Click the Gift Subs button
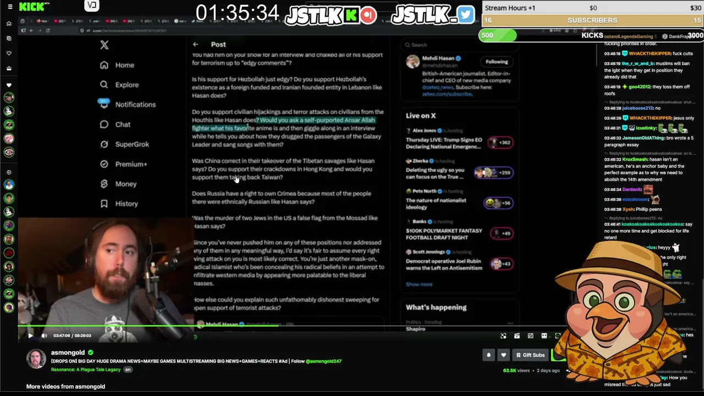This screenshot has width=704, height=396. [530, 355]
